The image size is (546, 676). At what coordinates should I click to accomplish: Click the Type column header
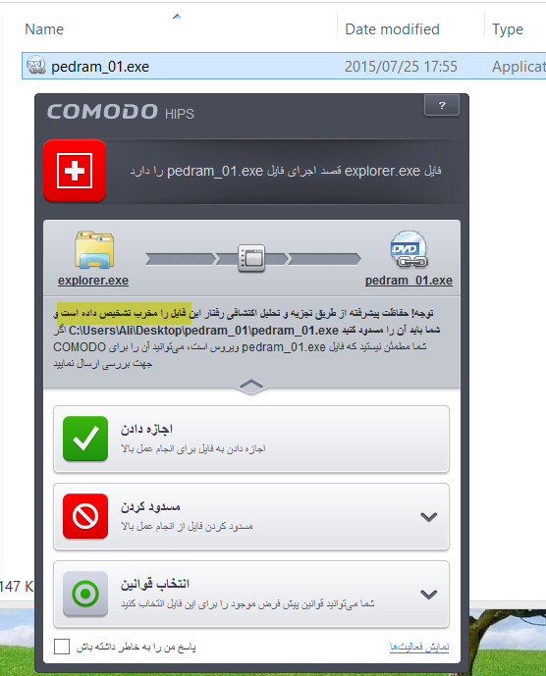tap(508, 29)
